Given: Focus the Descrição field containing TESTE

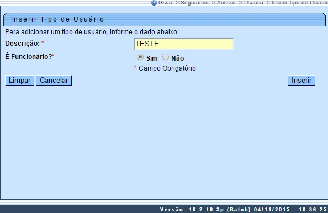Looking at the screenshot, I should [184, 44].
